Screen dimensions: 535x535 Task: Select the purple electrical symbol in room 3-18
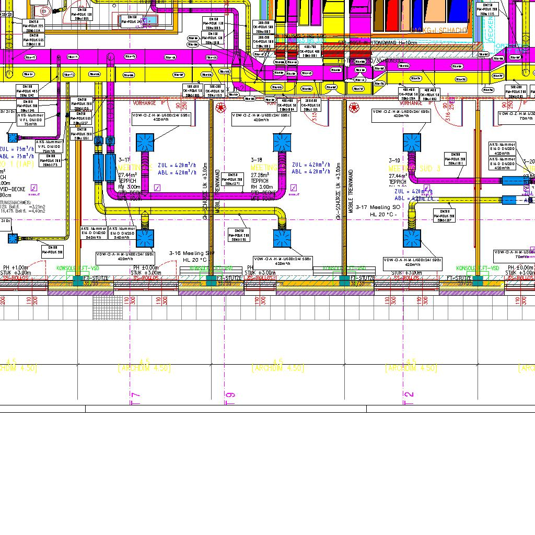click(x=294, y=188)
